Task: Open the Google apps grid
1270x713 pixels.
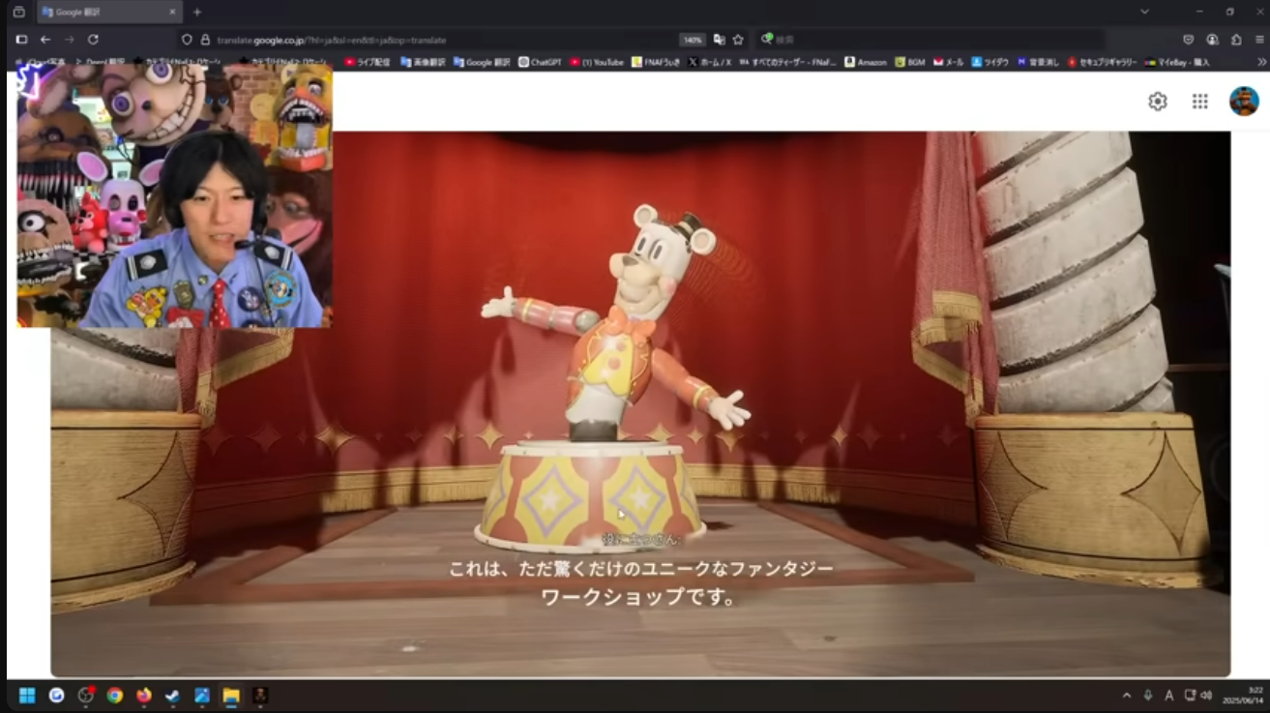Action: pyautogui.click(x=1199, y=101)
